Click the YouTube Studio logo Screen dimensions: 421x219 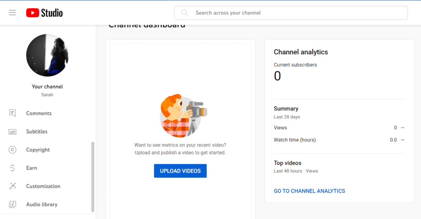[x=44, y=13]
